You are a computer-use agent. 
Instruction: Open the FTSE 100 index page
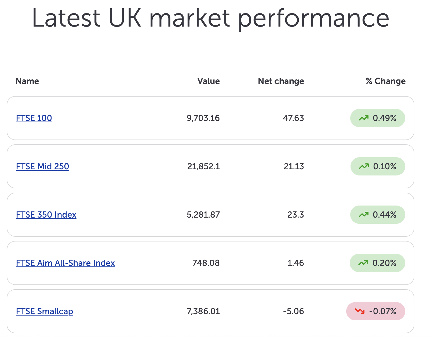click(34, 118)
